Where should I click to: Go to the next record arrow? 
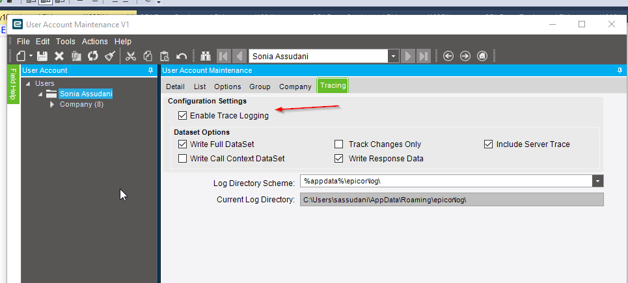tap(408, 56)
